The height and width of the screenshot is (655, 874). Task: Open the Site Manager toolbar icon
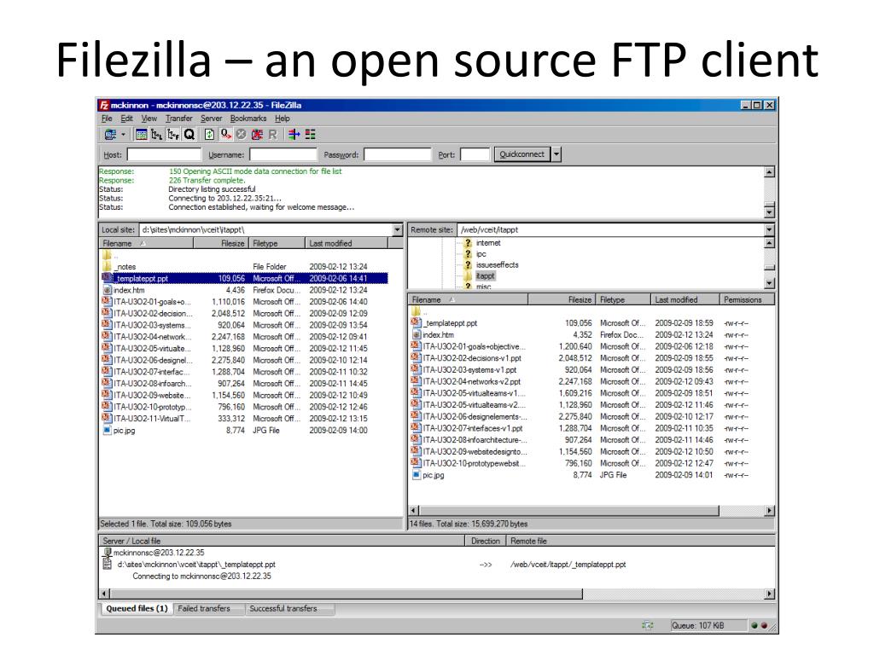[110, 134]
